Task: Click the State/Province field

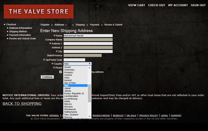Action: [83, 55]
